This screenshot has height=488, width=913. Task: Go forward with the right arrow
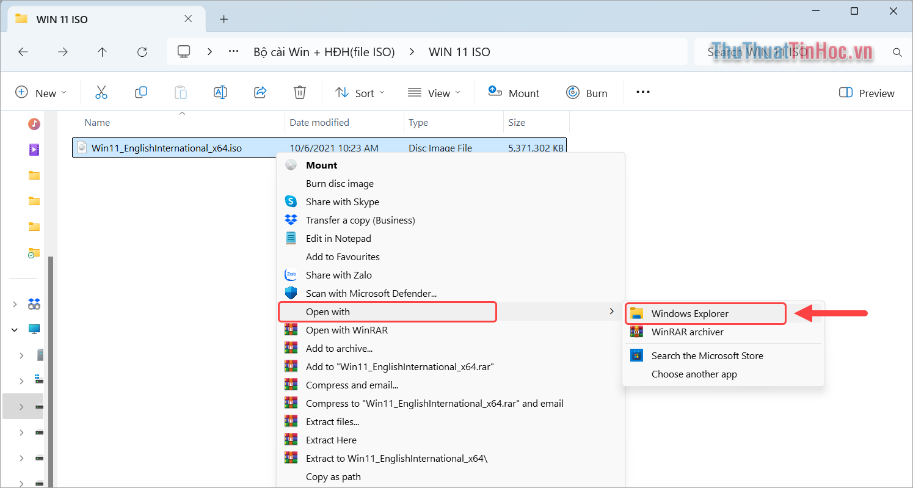[x=63, y=52]
